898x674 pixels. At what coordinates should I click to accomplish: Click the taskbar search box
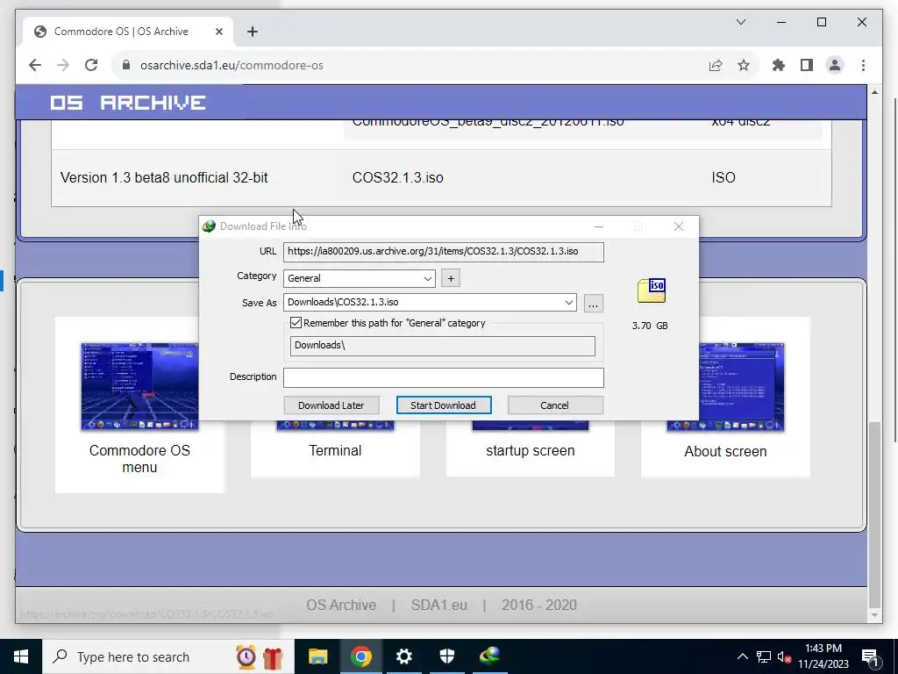point(168,656)
